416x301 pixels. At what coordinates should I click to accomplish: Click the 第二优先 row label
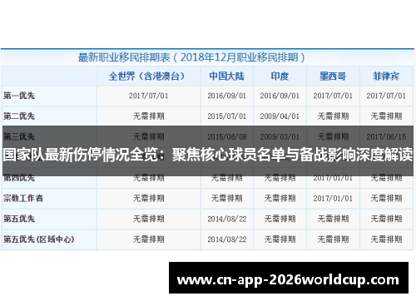(19, 116)
